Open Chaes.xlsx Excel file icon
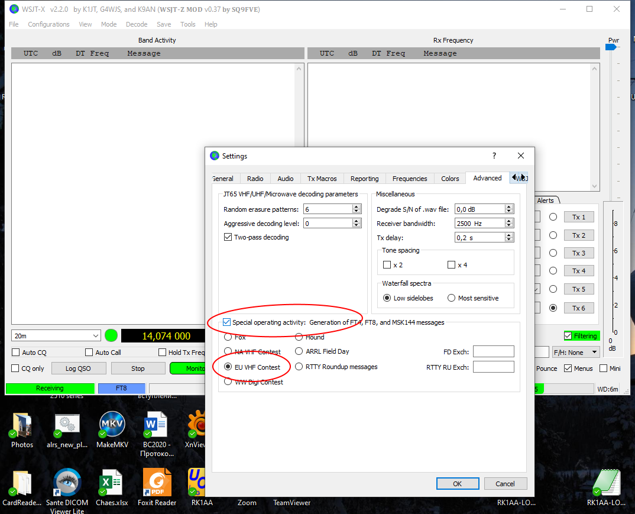Screen dimensions: 635x514 (112, 483)
